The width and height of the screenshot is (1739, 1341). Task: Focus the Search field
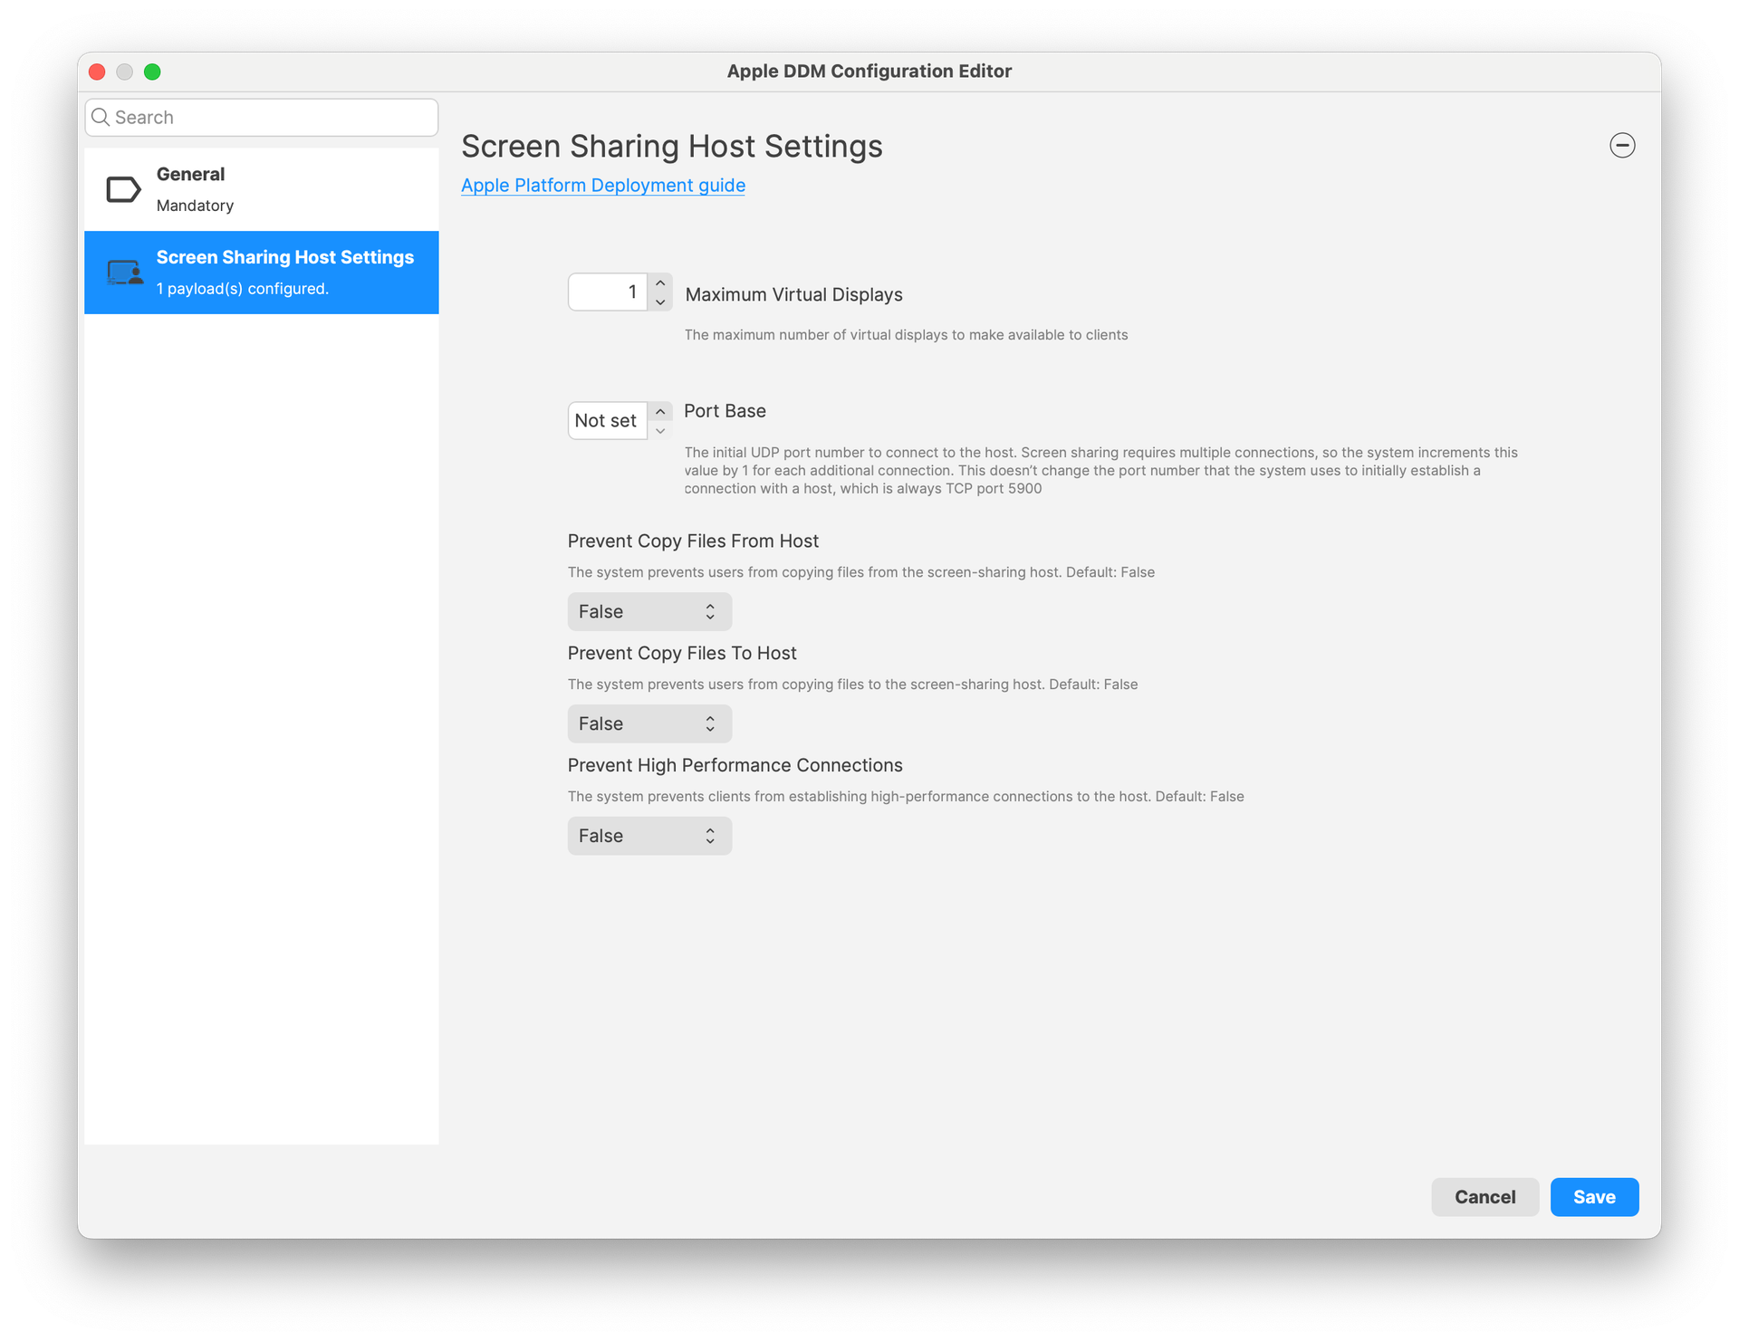[x=262, y=117]
